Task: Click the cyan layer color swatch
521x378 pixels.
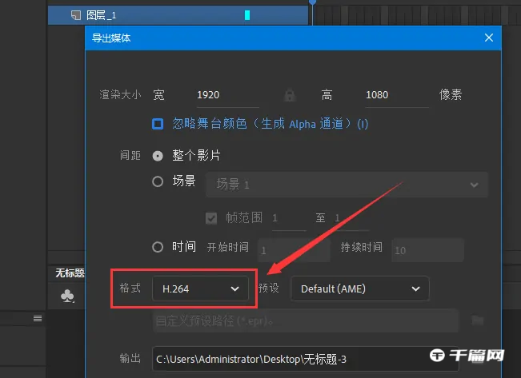Action: pyautogui.click(x=247, y=15)
